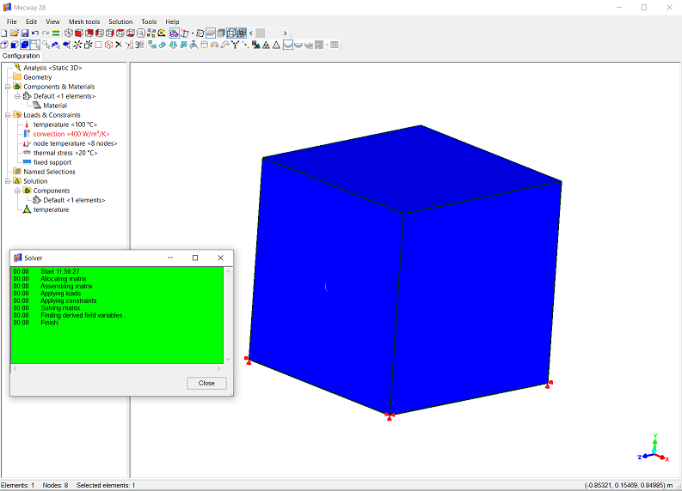Select the convection <400 W/m²/K> load
The width and height of the screenshot is (682, 491).
click(71, 134)
